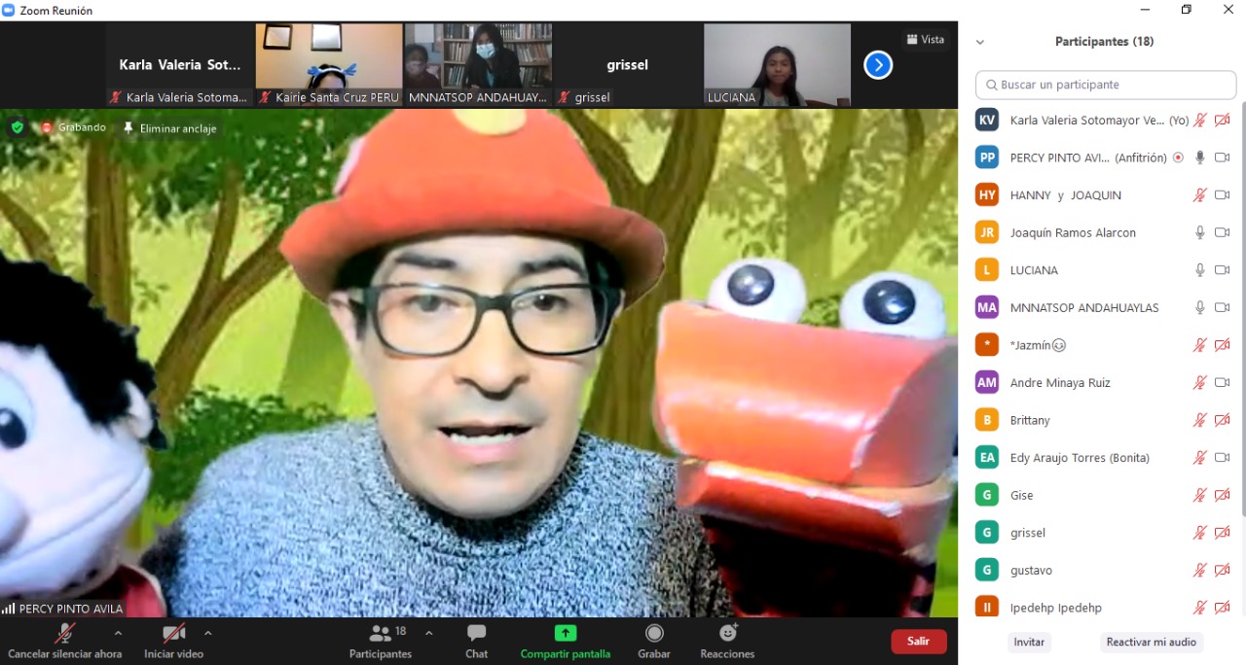The width and height of the screenshot is (1246, 665).
Task: Toggle Cancelar silenciar ahora microphone
Action: point(65,634)
